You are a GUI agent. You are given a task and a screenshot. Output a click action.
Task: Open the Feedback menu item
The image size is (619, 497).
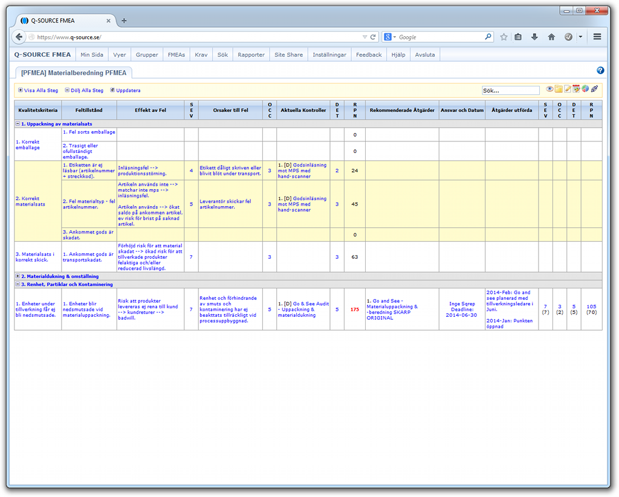369,55
